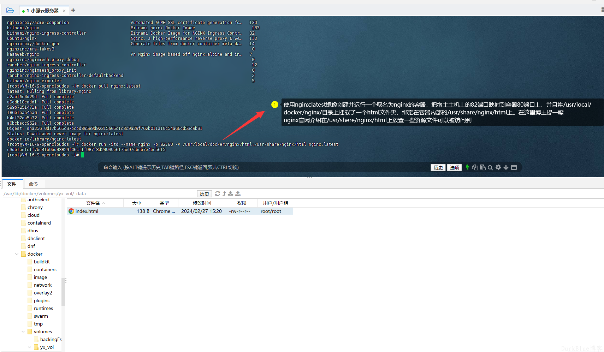
Task: Open the swarm folder in tree
Action: pyautogui.click(x=41, y=316)
